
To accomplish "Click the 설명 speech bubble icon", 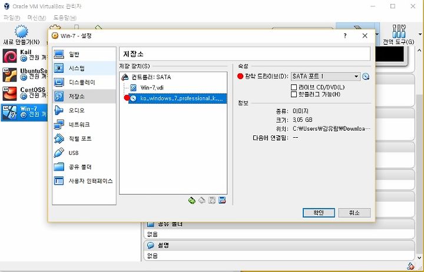I will (150, 246).
